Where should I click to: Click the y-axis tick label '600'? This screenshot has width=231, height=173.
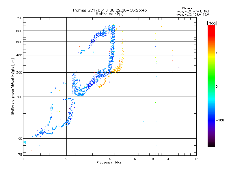click(x=19, y=31)
